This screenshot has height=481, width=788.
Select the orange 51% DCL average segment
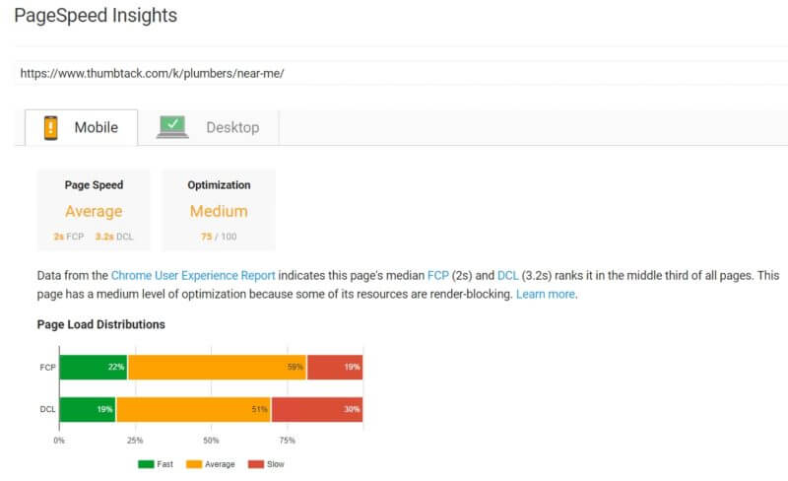(x=193, y=410)
